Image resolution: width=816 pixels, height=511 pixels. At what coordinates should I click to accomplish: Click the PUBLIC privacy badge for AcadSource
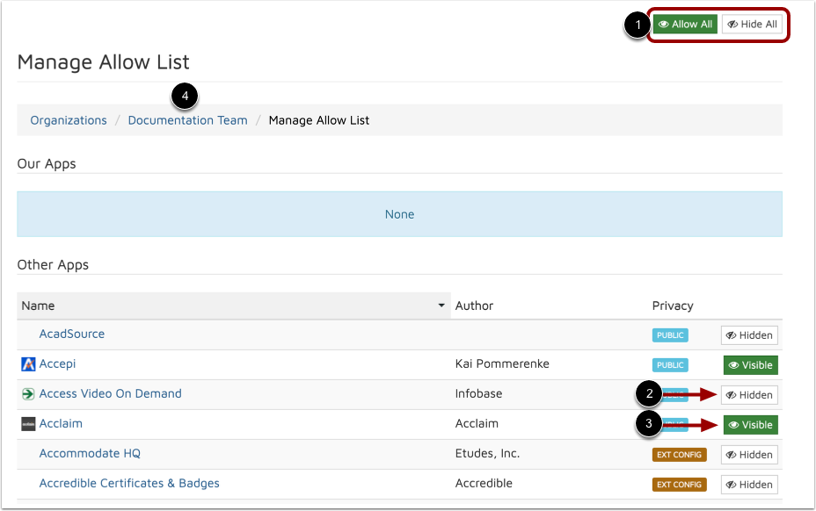[x=669, y=335]
